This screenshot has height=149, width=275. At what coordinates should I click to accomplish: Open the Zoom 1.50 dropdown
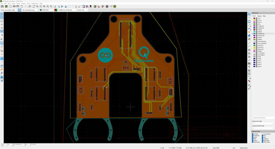click(x=83, y=10)
